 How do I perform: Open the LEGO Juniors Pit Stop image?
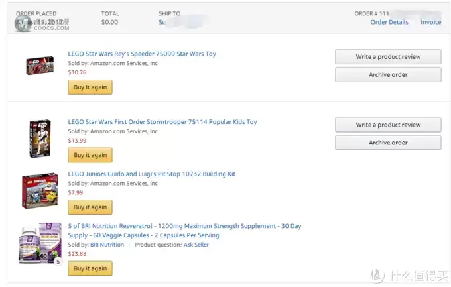(x=40, y=191)
